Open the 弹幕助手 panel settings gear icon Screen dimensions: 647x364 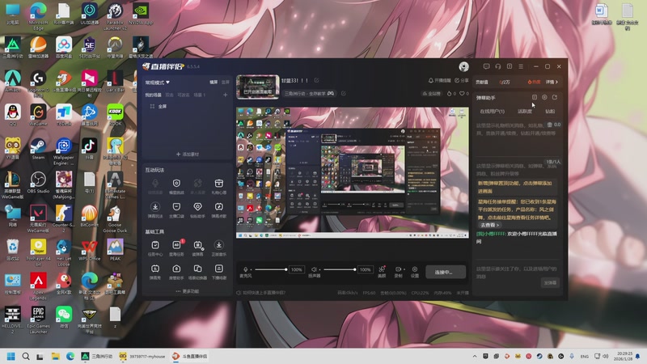point(544,97)
